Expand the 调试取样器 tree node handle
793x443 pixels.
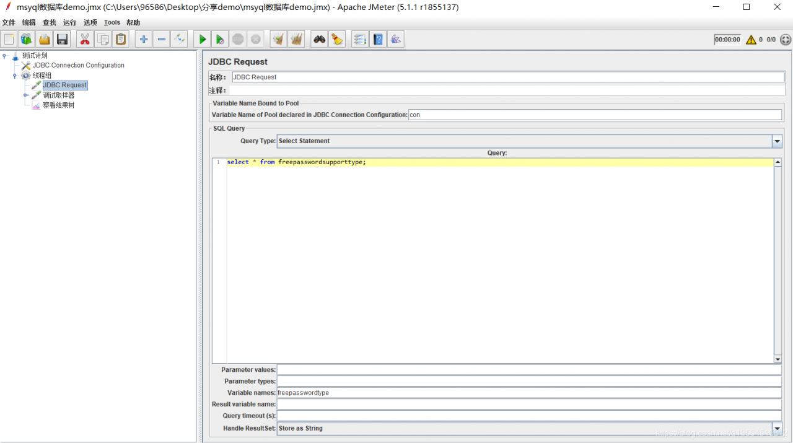pyautogui.click(x=25, y=95)
